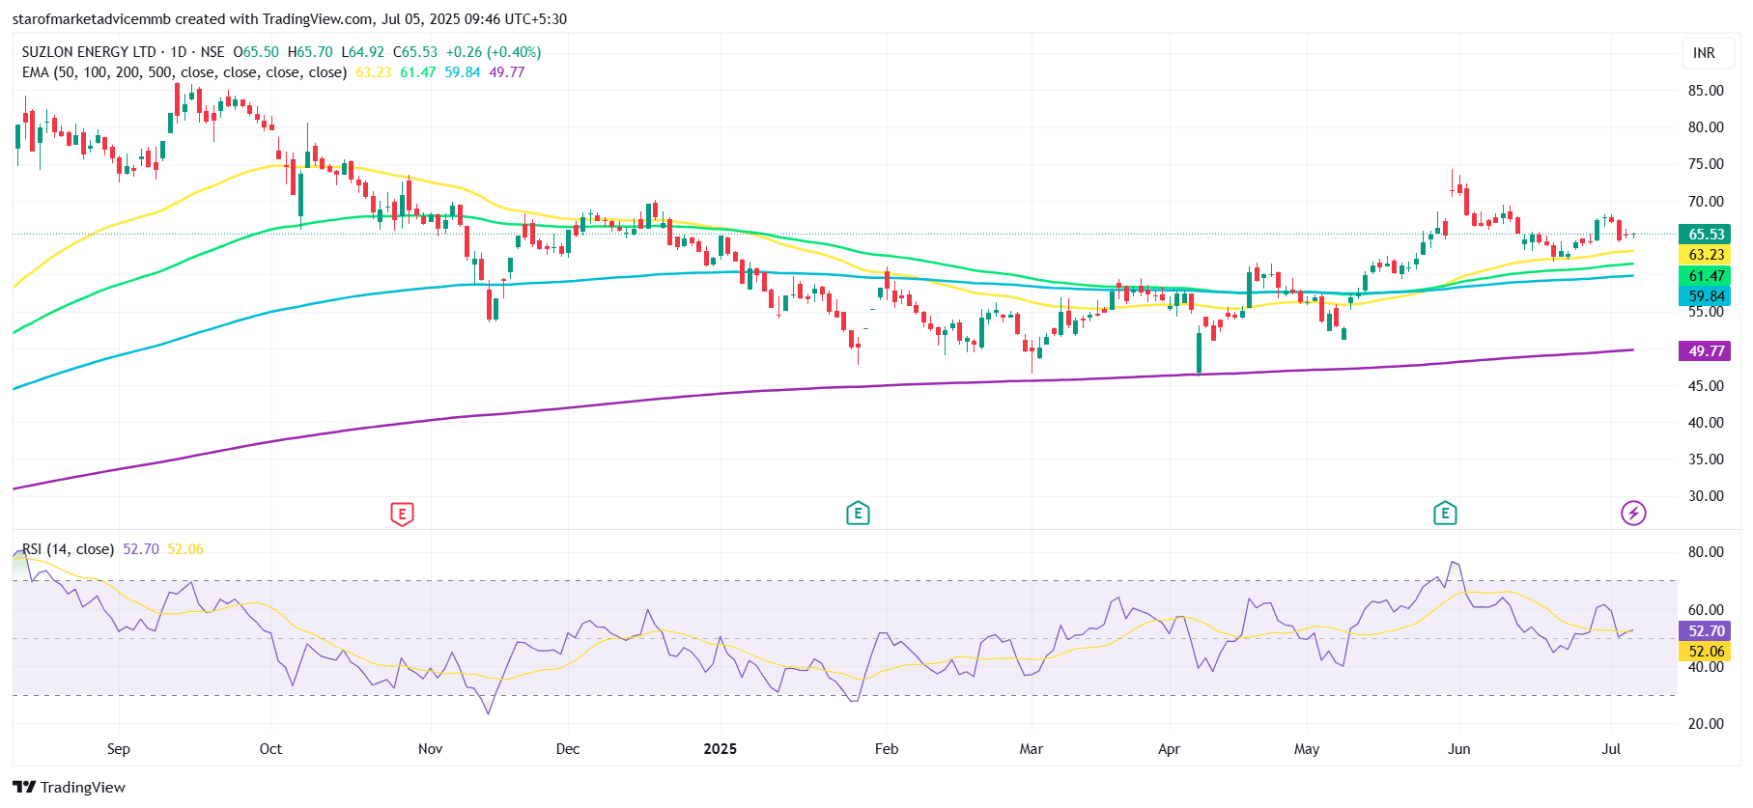Image resolution: width=1753 pixels, height=808 pixels.
Task: Click the purple lightning event icon
Action: pos(1633,513)
